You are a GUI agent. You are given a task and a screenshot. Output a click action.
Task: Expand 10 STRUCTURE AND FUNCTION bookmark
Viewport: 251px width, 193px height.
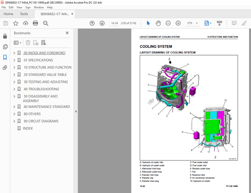click(x=14, y=67)
